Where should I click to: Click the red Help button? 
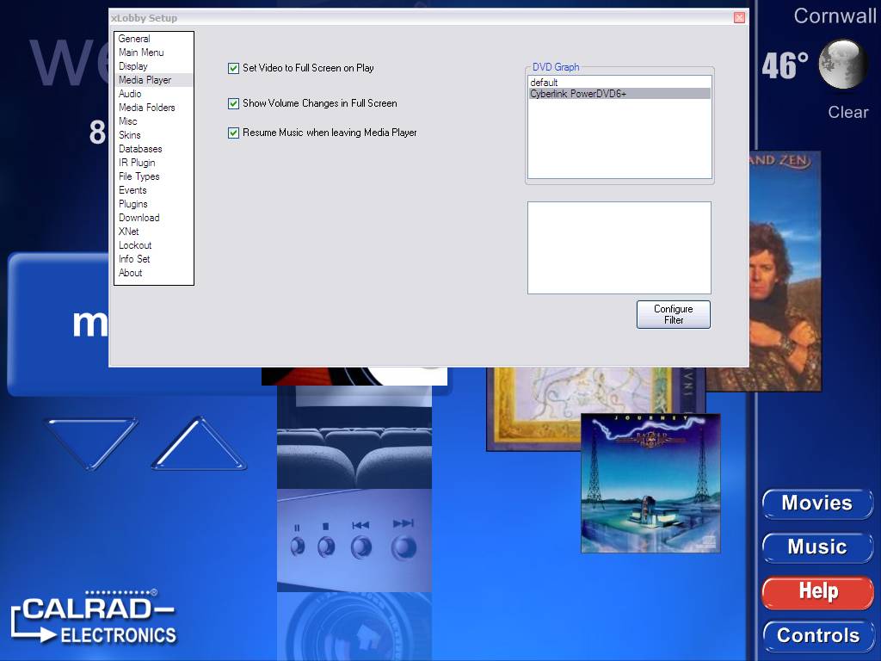[817, 592]
